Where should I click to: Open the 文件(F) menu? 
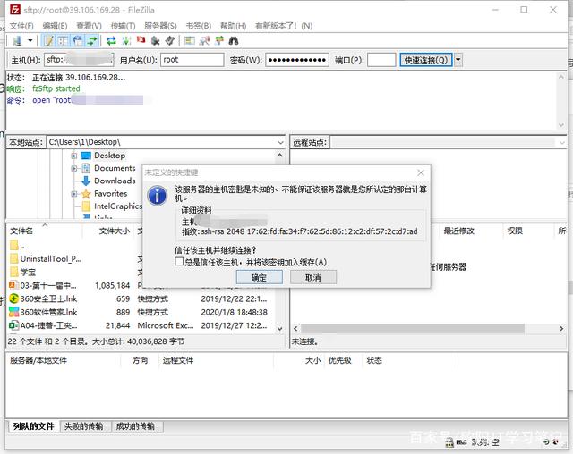click(21, 26)
